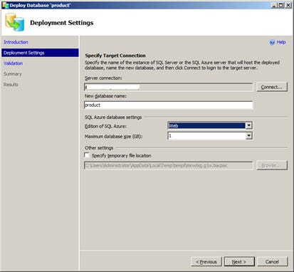This screenshot has width=294, height=272.
Task: Select the Results step
Action: pyautogui.click(x=11, y=85)
